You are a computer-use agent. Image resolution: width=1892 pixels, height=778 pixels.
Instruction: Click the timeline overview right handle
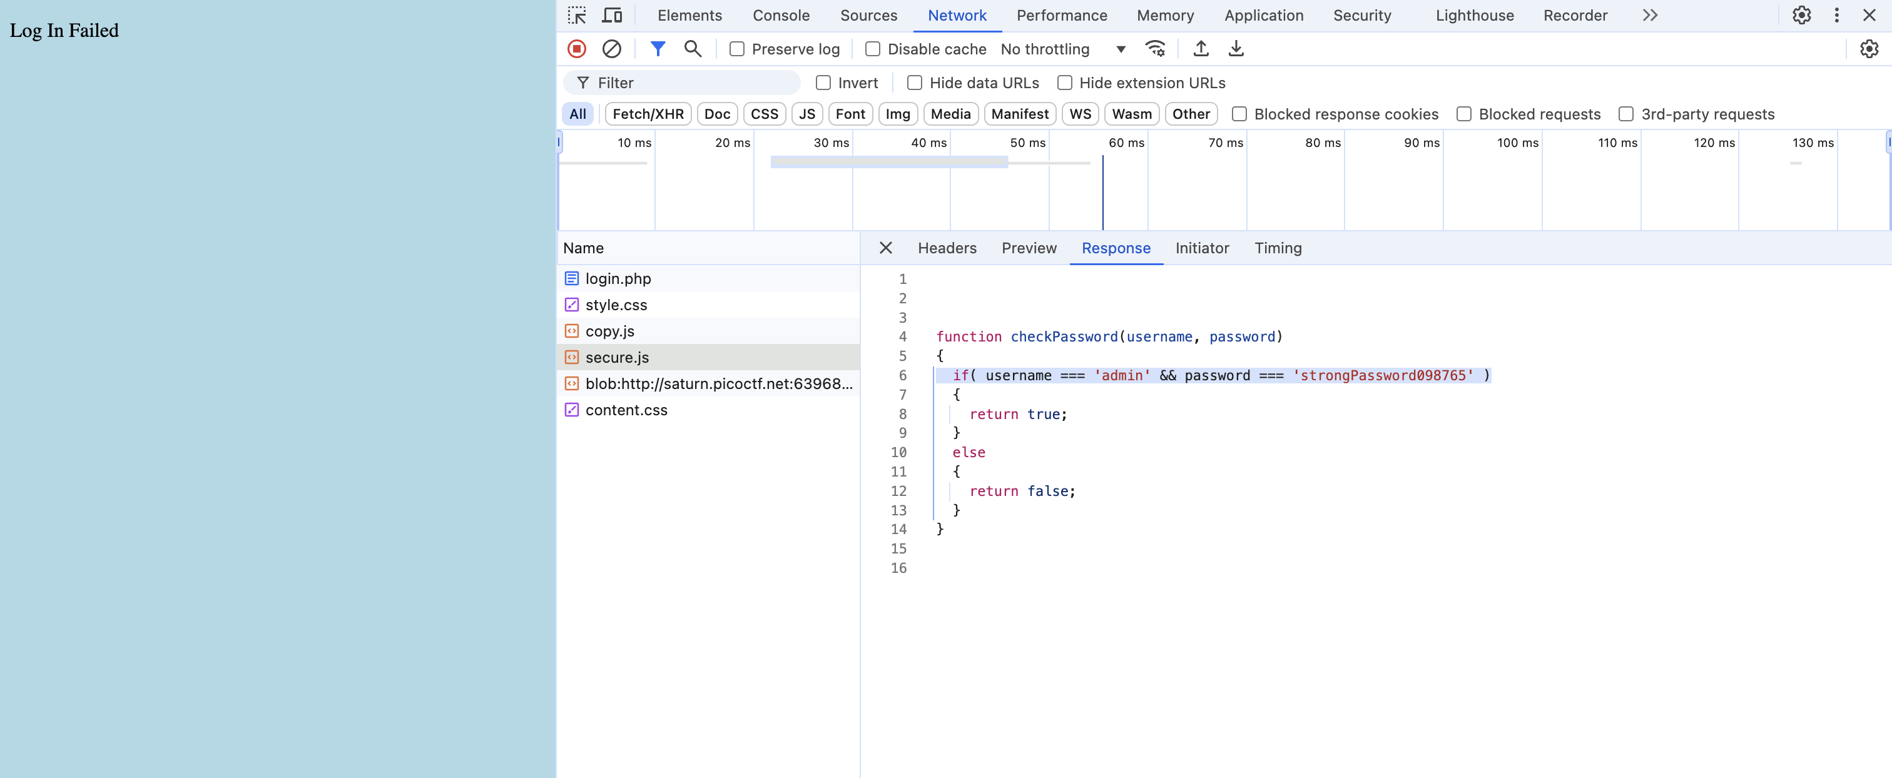pyautogui.click(x=1888, y=143)
